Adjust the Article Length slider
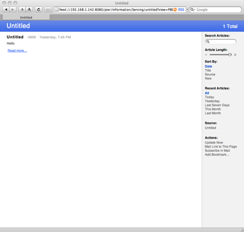This screenshot has width=244, height=232. [x=230, y=55]
